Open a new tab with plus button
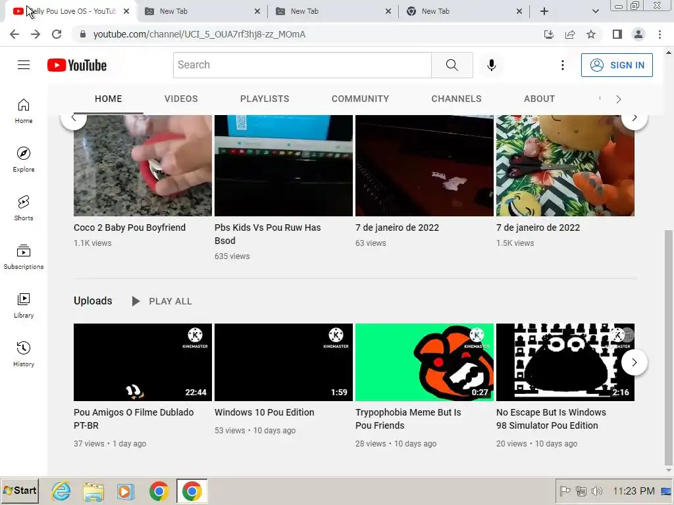The width and height of the screenshot is (674, 505). [544, 11]
